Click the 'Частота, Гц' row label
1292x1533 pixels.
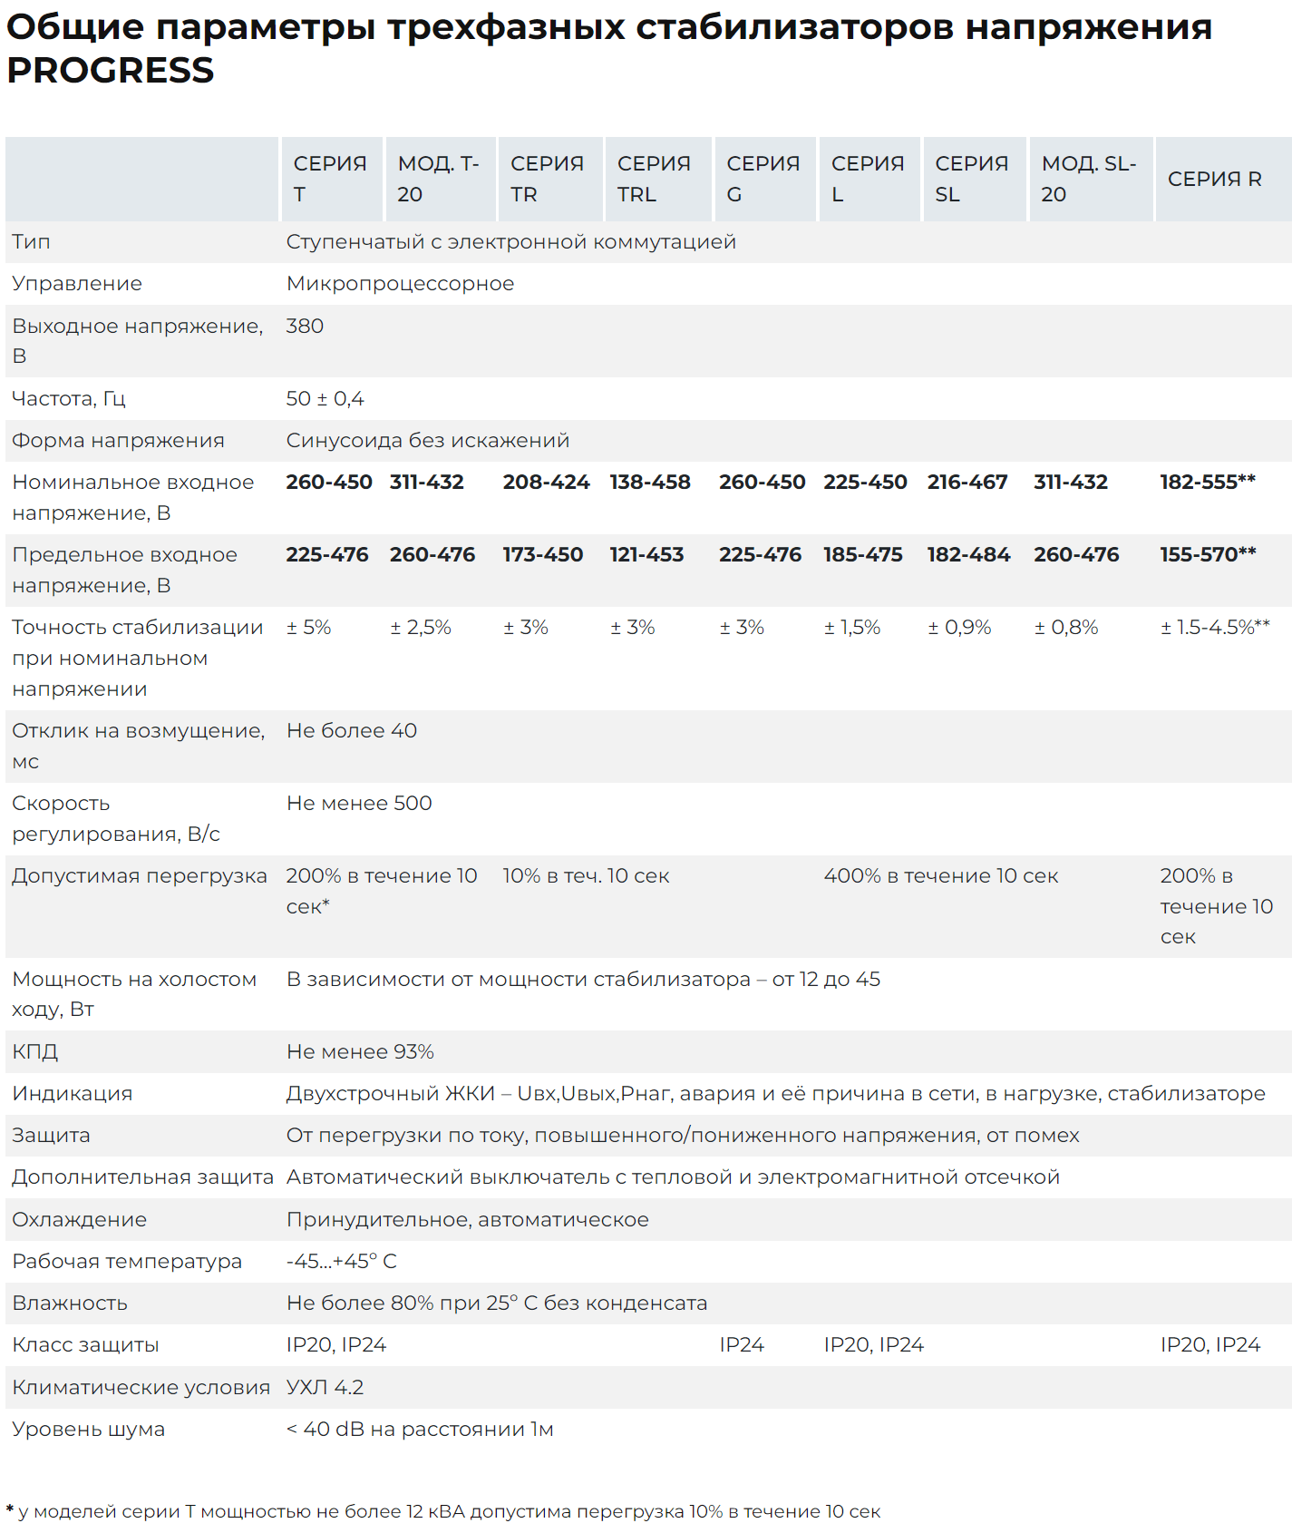point(69,399)
